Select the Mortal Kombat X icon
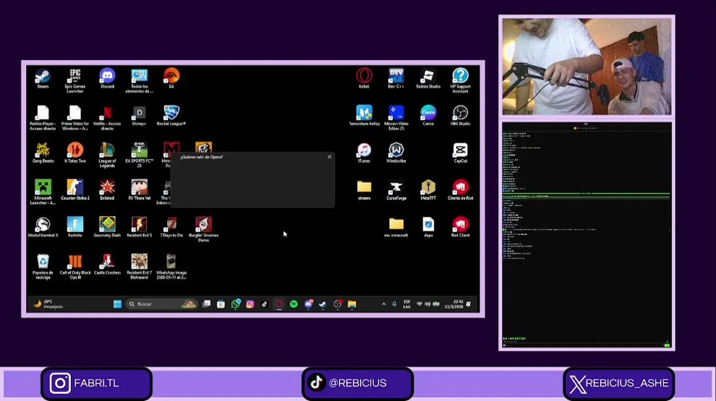 click(x=43, y=228)
